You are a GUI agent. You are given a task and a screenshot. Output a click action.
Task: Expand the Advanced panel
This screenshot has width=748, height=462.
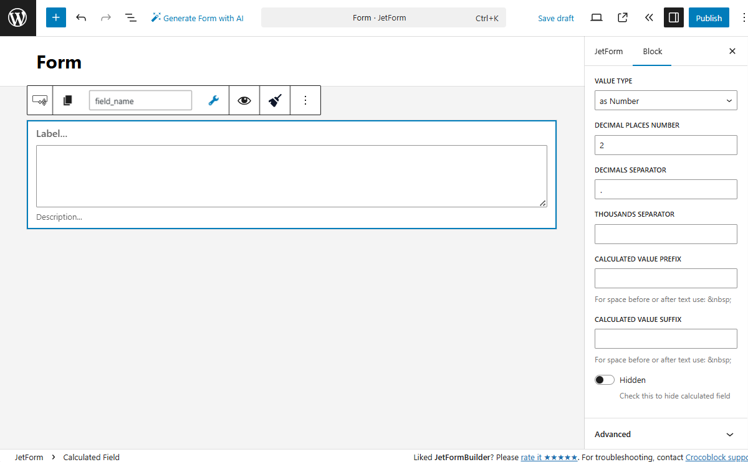(666, 434)
